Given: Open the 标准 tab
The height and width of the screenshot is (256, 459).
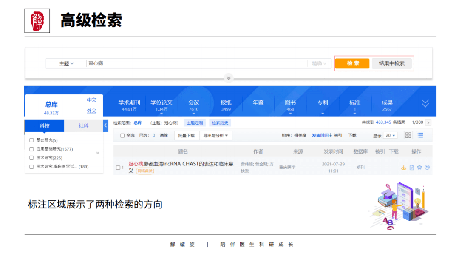Looking at the screenshot, I should pyautogui.click(x=354, y=105).
